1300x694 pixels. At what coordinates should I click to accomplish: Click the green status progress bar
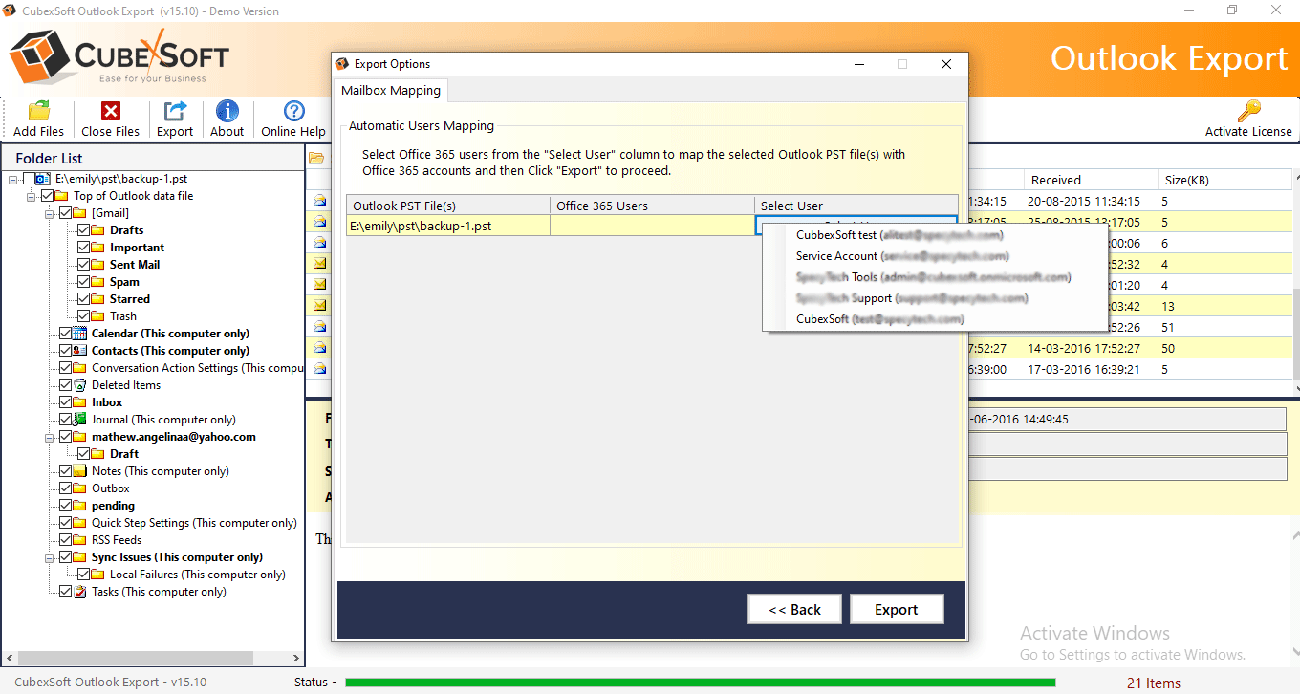[x=700, y=683]
